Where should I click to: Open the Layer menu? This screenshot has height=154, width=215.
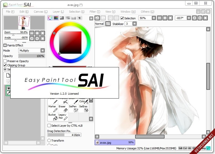pos(58,12)
